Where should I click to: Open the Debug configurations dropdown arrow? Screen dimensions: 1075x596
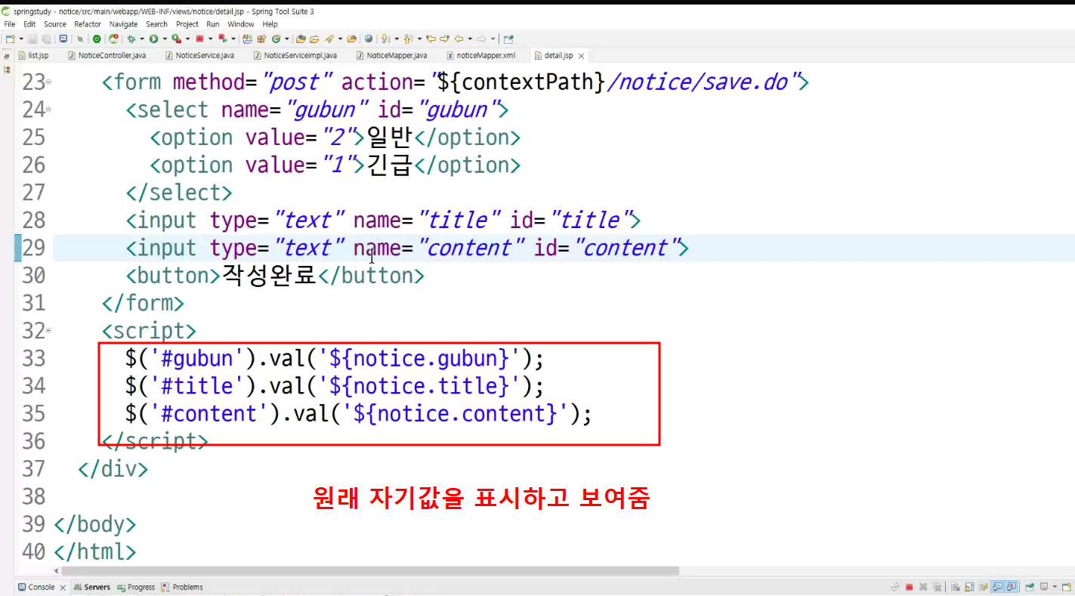[x=141, y=39]
